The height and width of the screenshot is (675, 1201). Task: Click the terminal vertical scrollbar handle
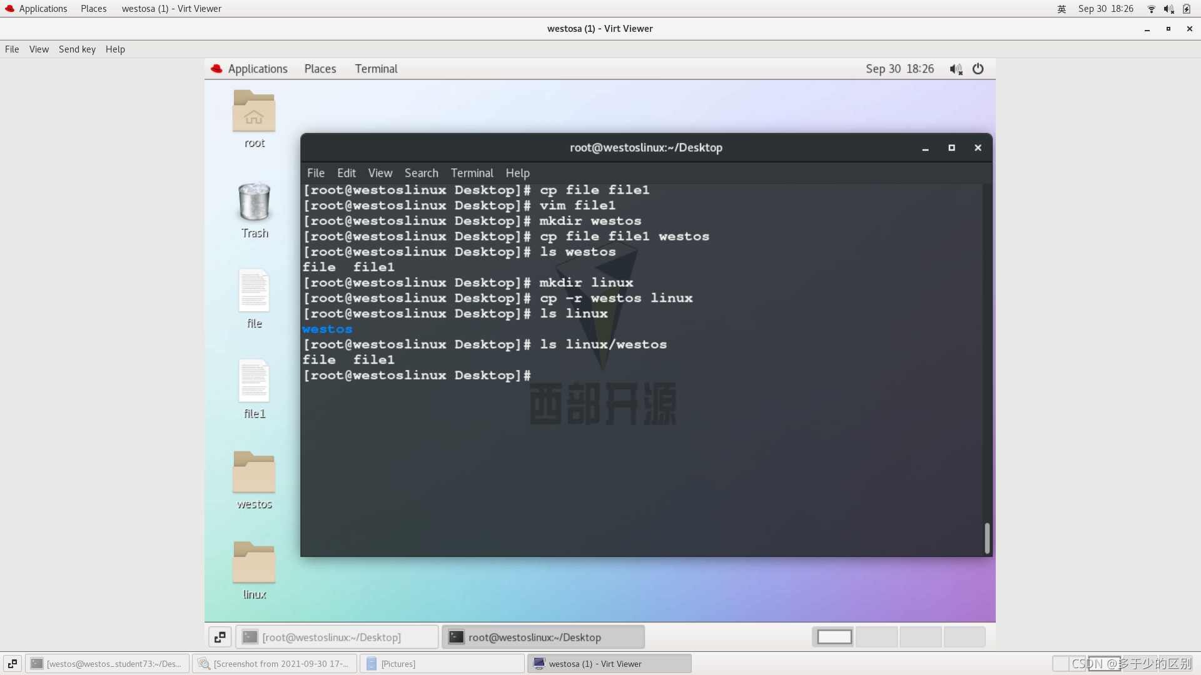coord(986,538)
